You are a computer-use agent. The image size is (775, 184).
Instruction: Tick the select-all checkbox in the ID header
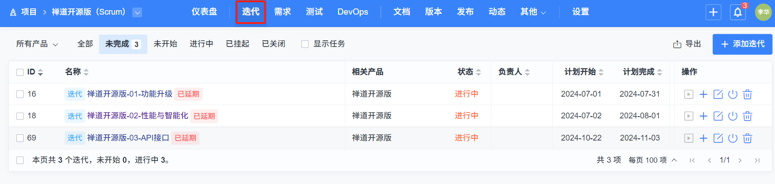pyautogui.click(x=20, y=72)
